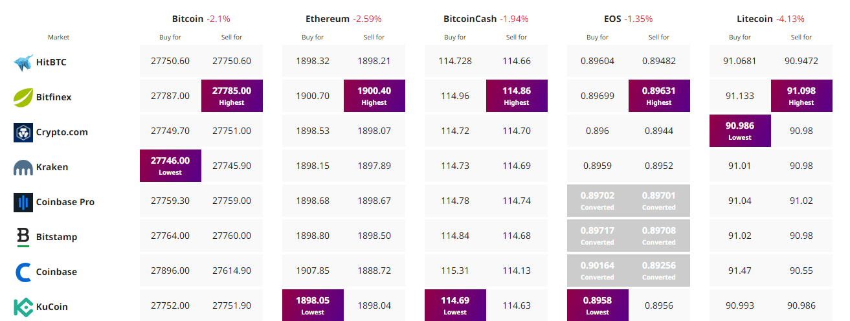This screenshot has height=321, width=850.
Task: Click Kraken lowest Bitcoin buy price 27746.00
Action: point(170,166)
